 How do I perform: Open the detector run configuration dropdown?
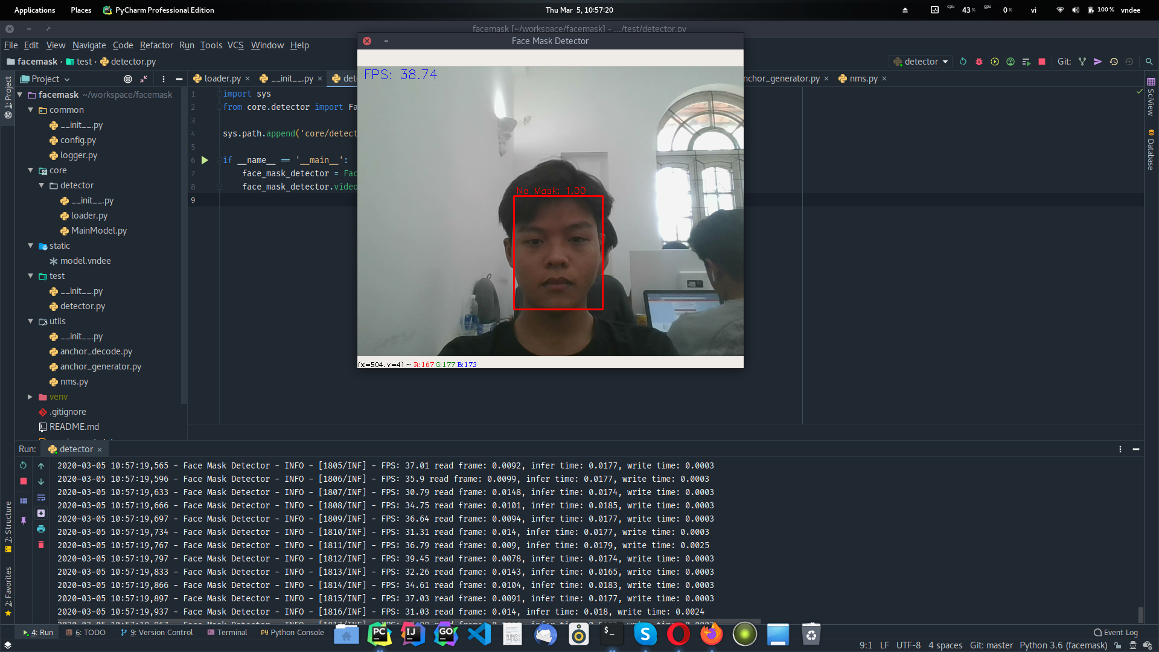pyautogui.click(x=921, y=62)
